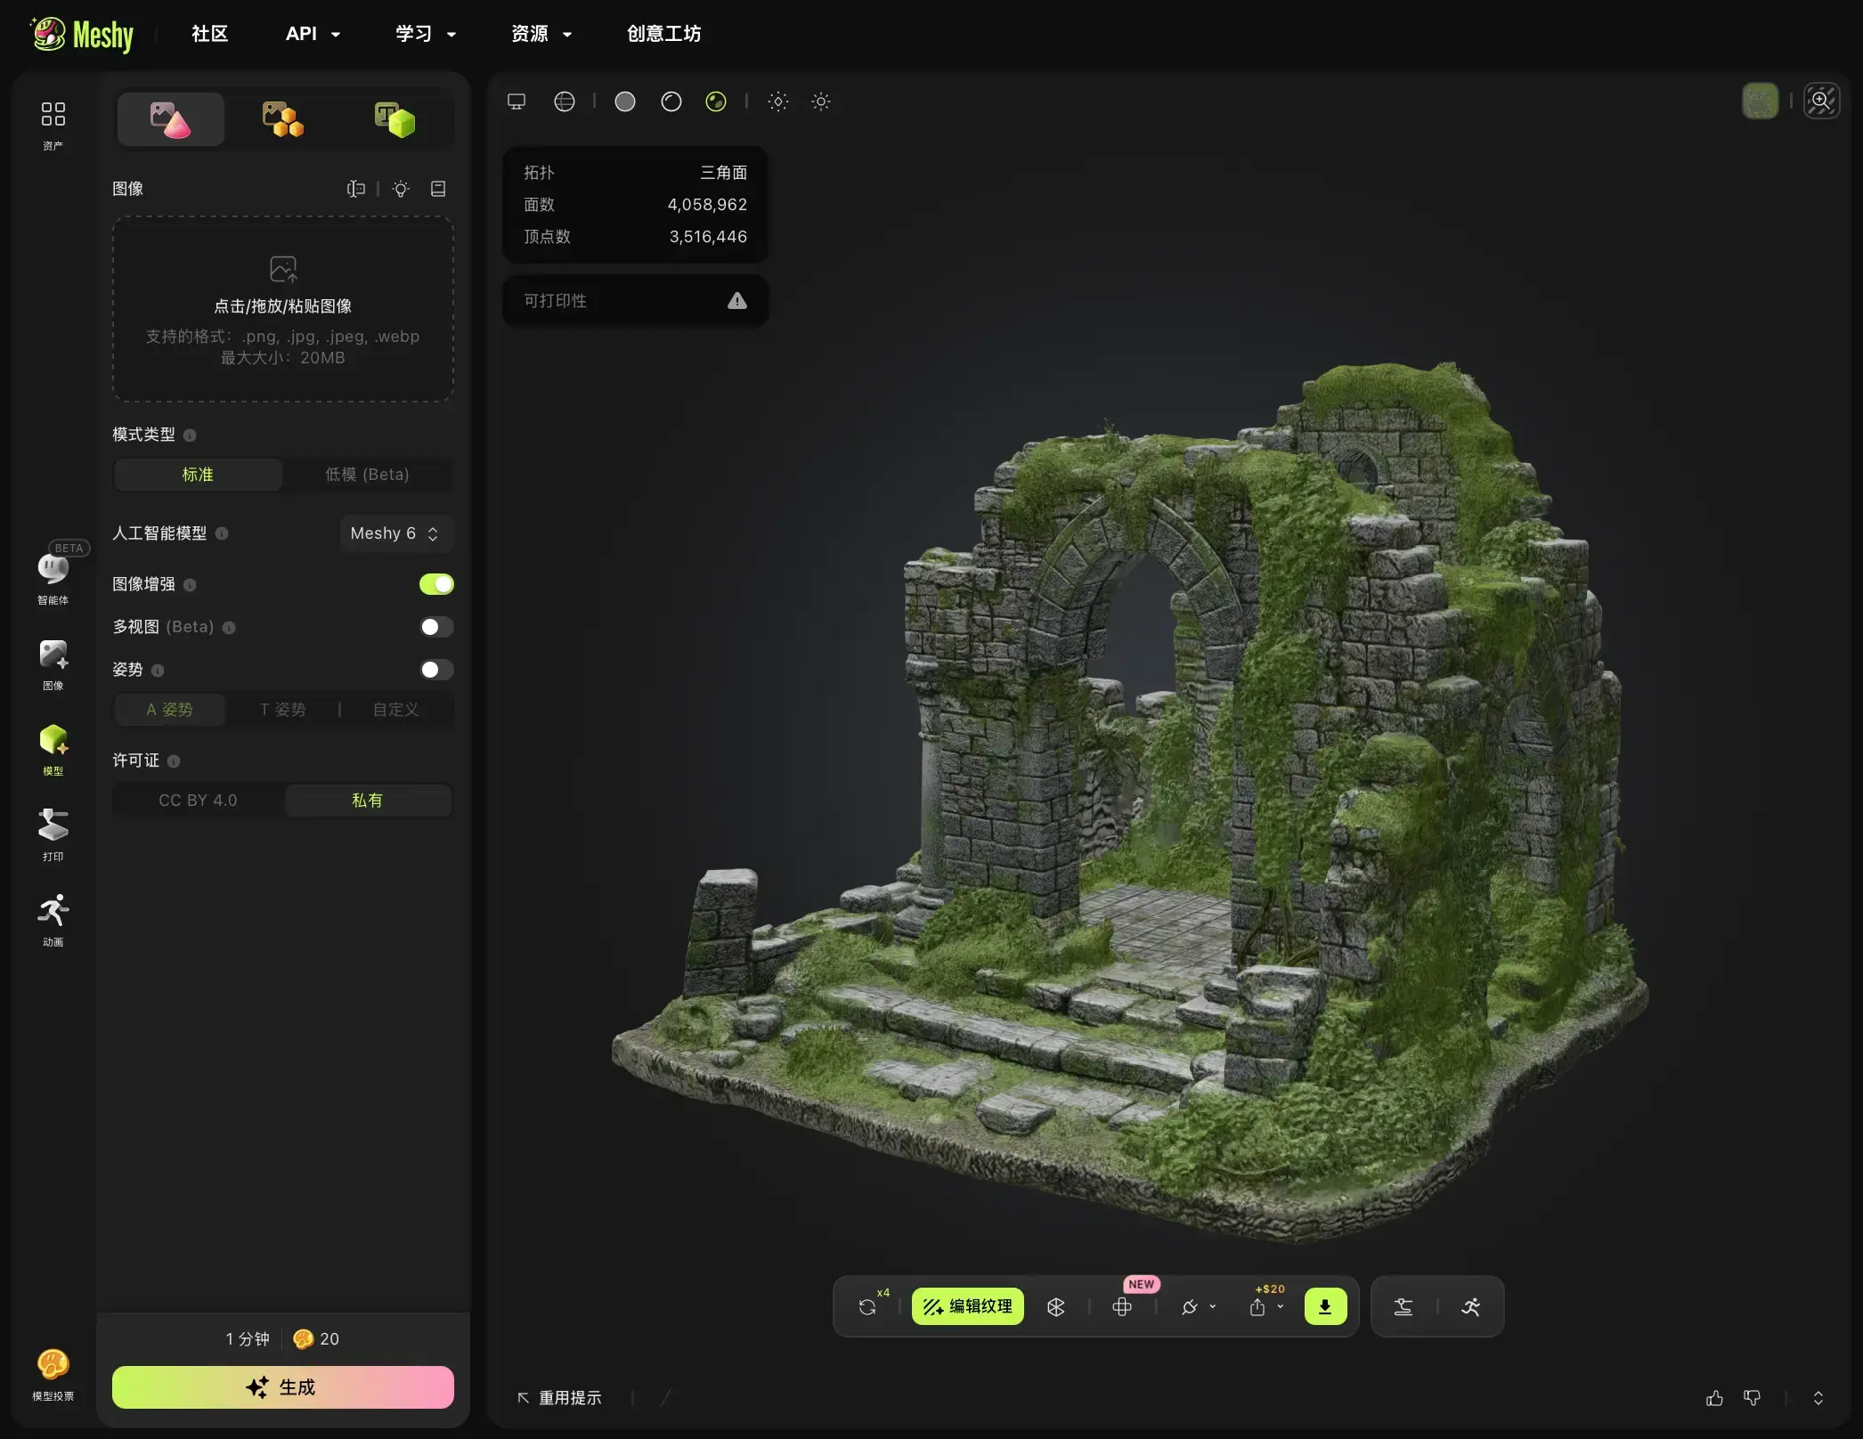
Task: Select the image-to-3D tab with pink cone
Action: pos(171,119)
